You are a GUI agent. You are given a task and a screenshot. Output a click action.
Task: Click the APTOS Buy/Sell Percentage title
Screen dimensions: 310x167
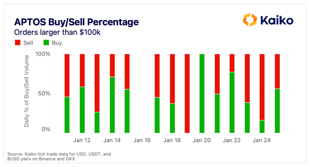pos(76,22)
